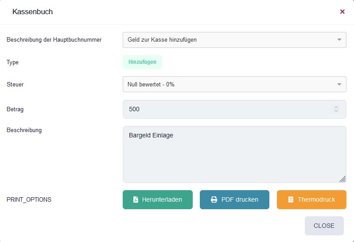The image size is (354, 242).
Task: Click the CLOSE button
Action: click(x=324, y=226)
